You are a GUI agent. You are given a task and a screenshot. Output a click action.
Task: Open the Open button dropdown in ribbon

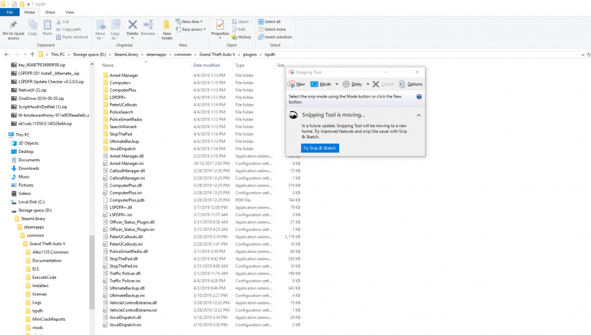pos(251,21)
